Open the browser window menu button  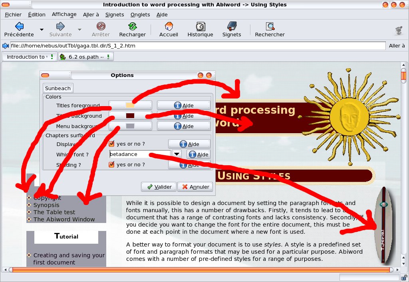6,5
